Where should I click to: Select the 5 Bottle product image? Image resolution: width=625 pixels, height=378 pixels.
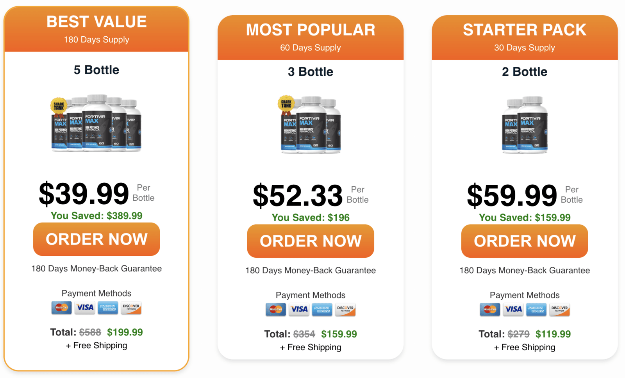(97, 123)
